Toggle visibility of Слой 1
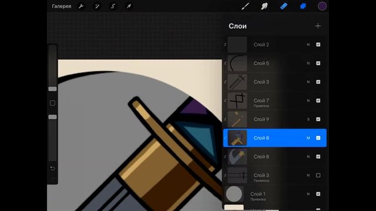This screenshot has width=376, height=211. (318, 194)
